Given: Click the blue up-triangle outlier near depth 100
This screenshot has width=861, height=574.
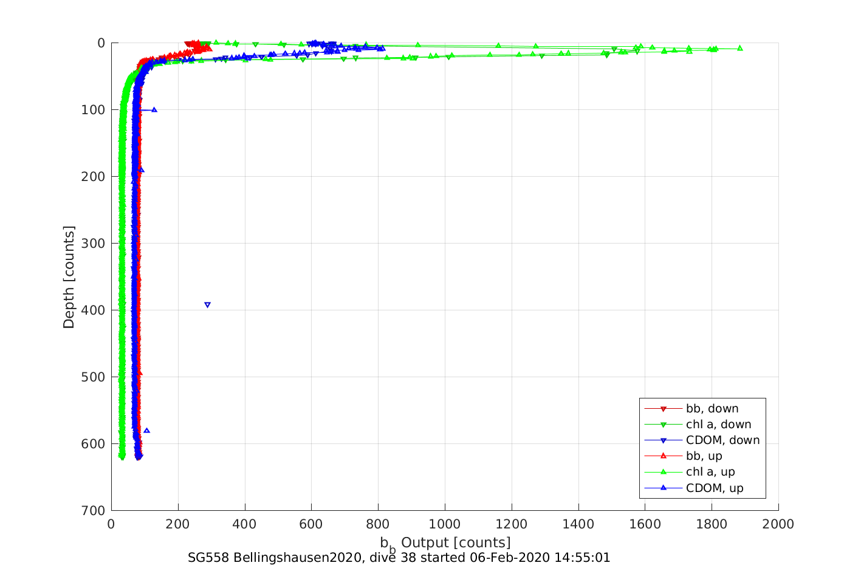Looking at the screenshot, I should (154, 109).
